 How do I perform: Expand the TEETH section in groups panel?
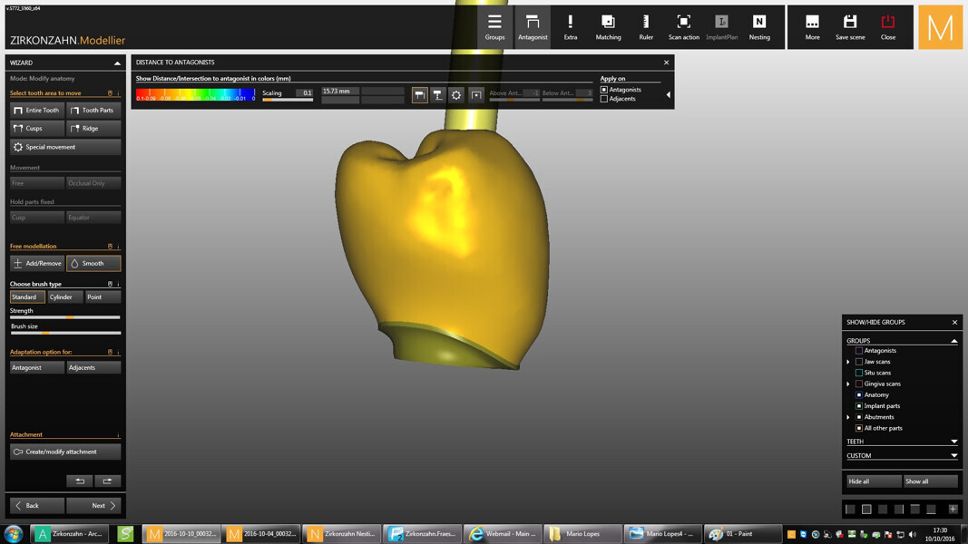click(953, 442)
